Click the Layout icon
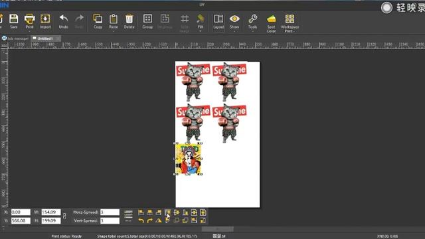 pos(218,21)
